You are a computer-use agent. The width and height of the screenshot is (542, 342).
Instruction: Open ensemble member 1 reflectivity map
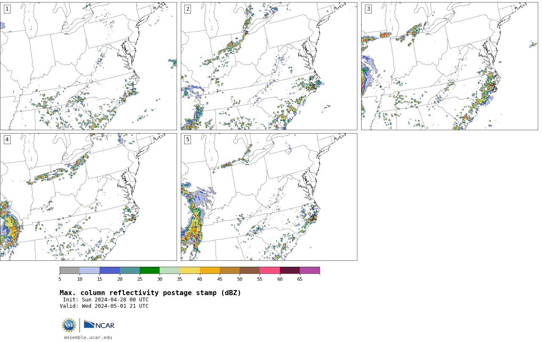(x=88, y=66)
